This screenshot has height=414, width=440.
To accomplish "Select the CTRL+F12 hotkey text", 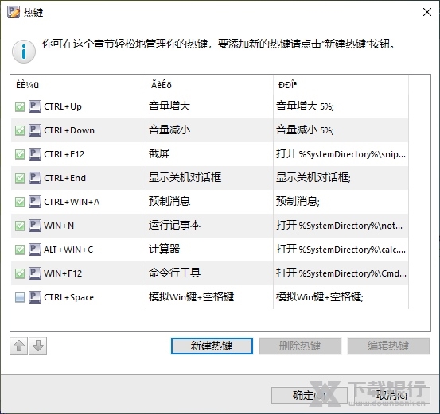I will 64,154.
